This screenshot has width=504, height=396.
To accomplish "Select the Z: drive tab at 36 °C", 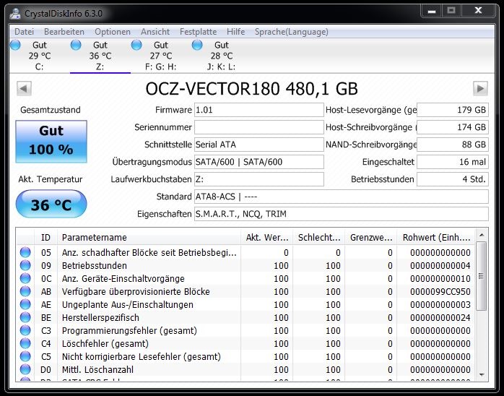I will (x=100, y=56).
